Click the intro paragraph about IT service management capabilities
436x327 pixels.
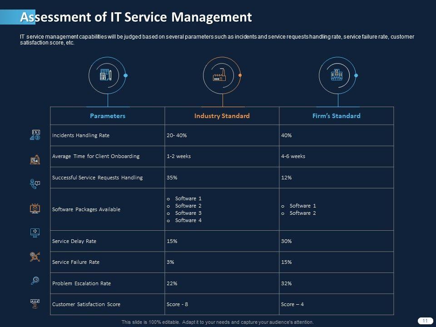[217, 40]
